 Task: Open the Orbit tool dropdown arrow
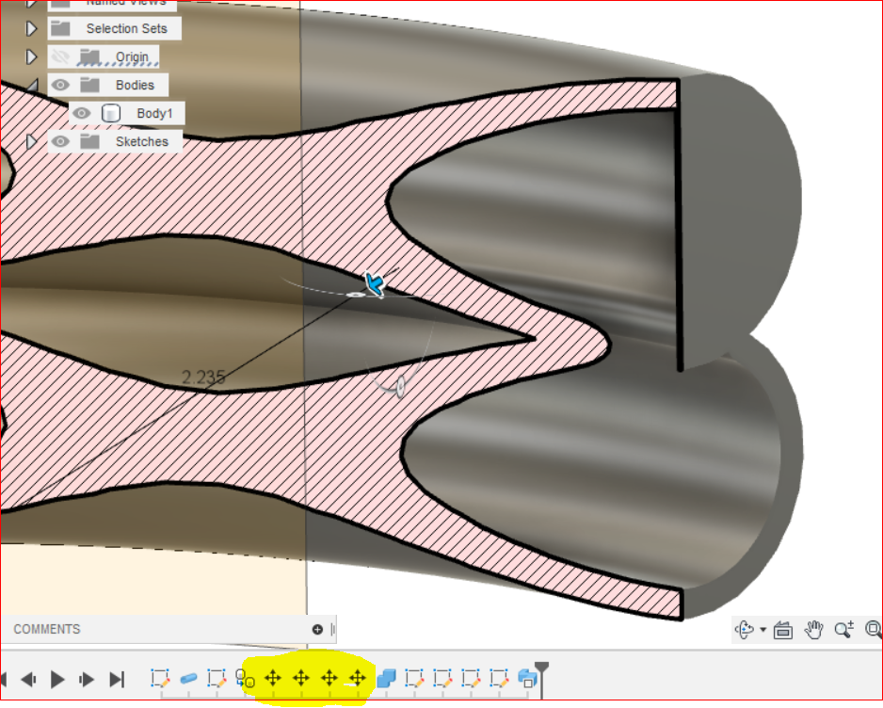(x=763, y=630)
